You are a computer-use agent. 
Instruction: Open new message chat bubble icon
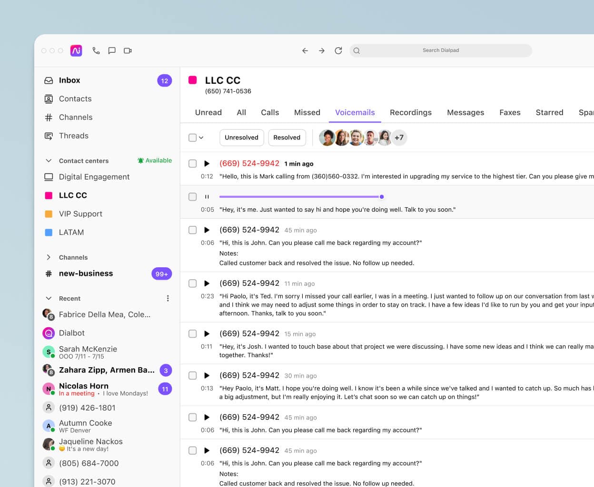point(112,50)
